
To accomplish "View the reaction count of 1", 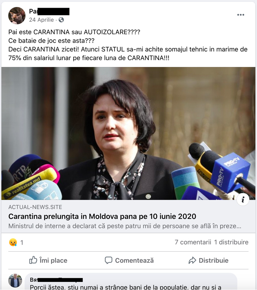I will pos(22,243).
